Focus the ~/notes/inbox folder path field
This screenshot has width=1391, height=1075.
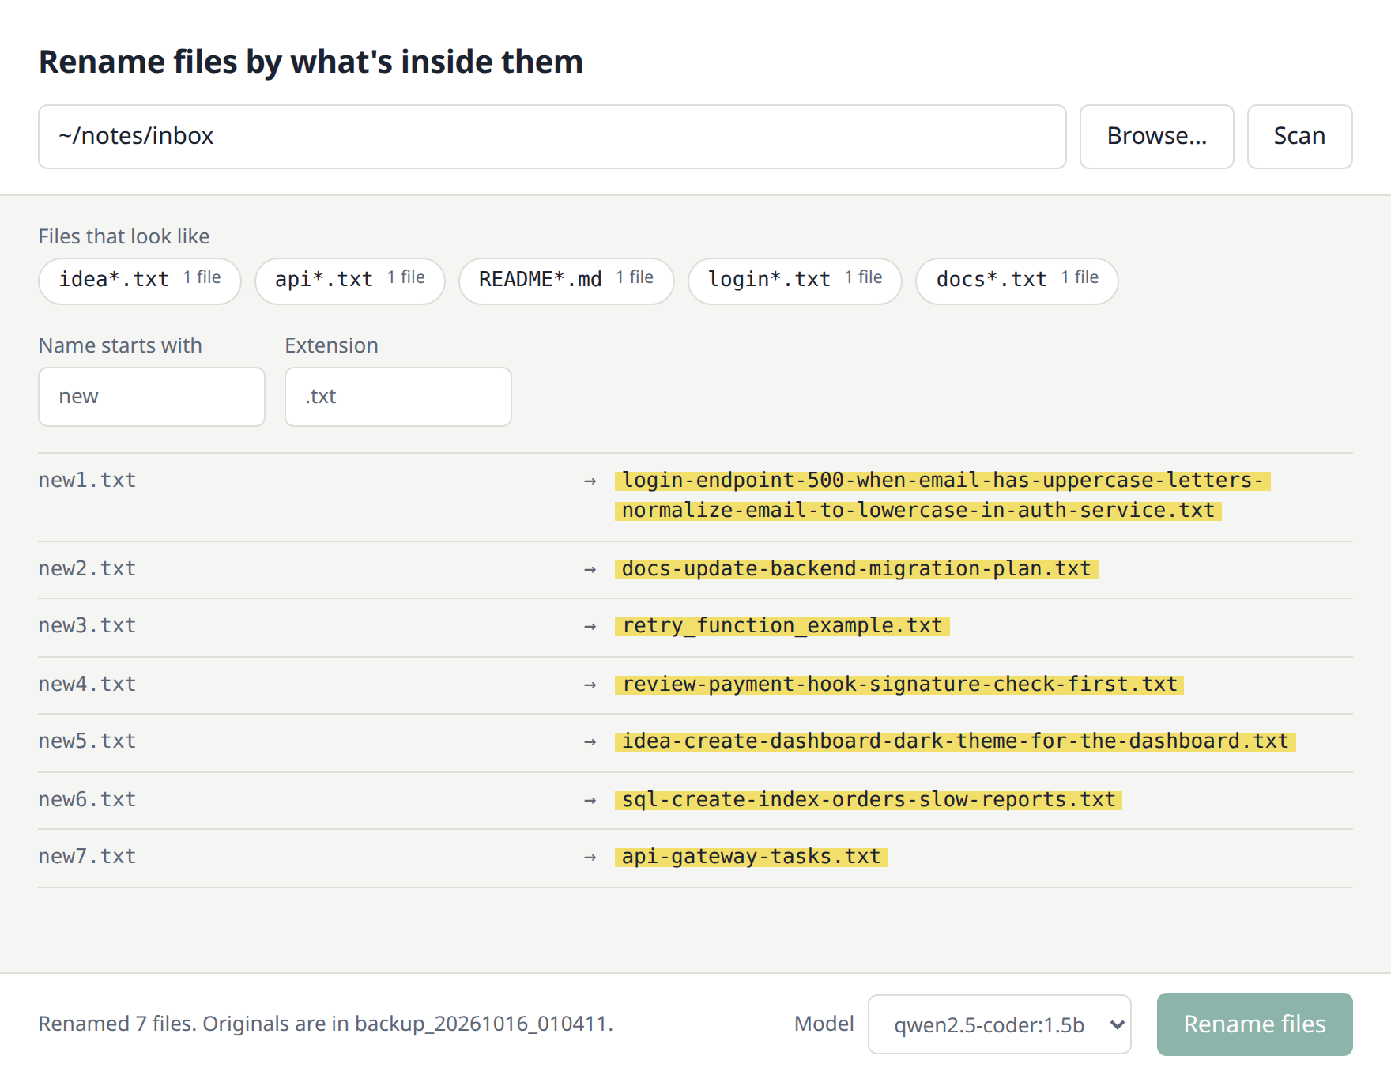(552, 137)
